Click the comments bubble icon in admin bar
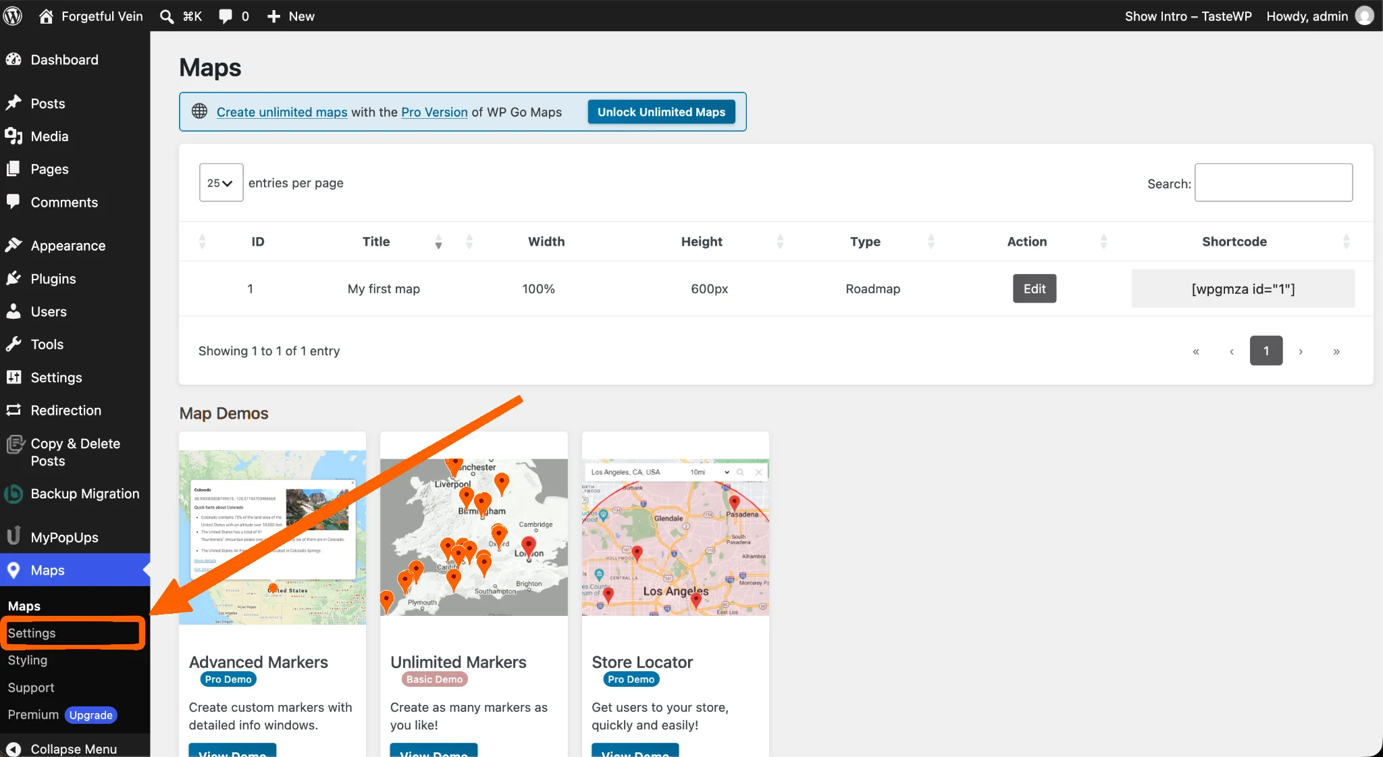 tap(226, 16)
